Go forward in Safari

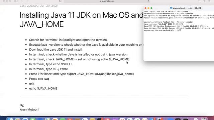click(x=27, y=1)
